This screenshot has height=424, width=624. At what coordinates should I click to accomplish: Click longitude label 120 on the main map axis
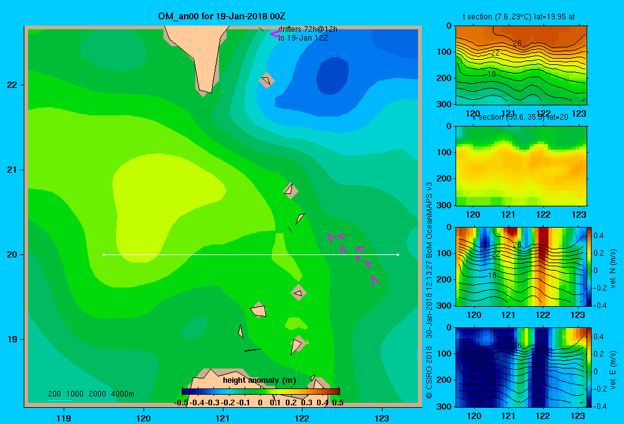click(x=144, y=418)
